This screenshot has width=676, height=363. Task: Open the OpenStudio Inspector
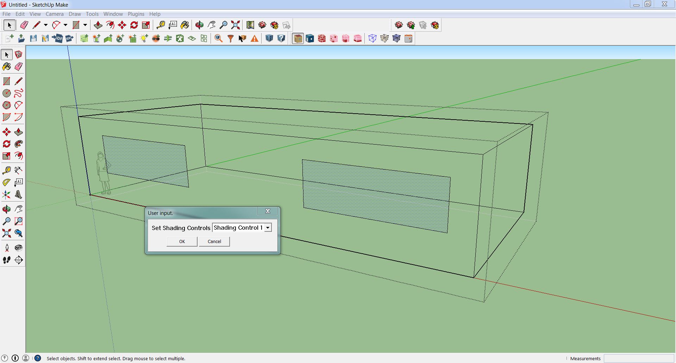tap(218, 38)
